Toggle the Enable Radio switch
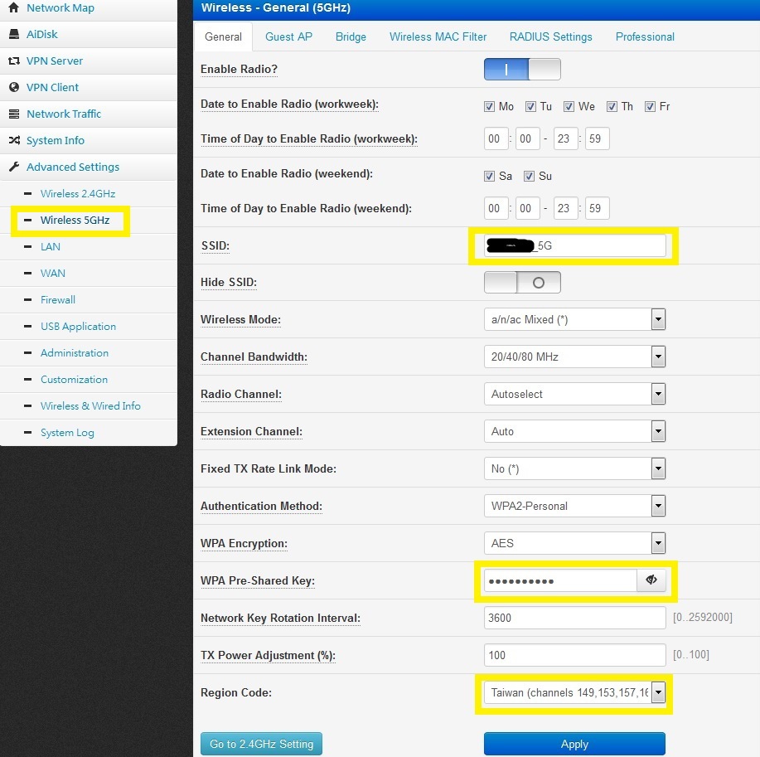The height and width of the screenshot is (757, 760). (522, 70)
